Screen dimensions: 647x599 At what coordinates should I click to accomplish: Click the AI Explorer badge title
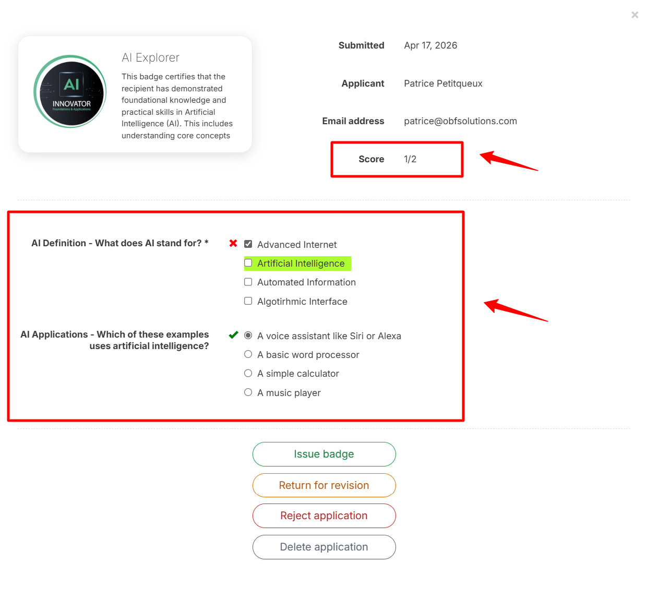[150, 57]
